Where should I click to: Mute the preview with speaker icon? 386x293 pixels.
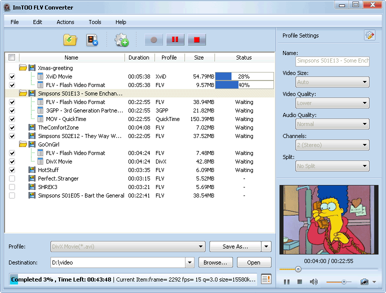[x=313, y=282]
